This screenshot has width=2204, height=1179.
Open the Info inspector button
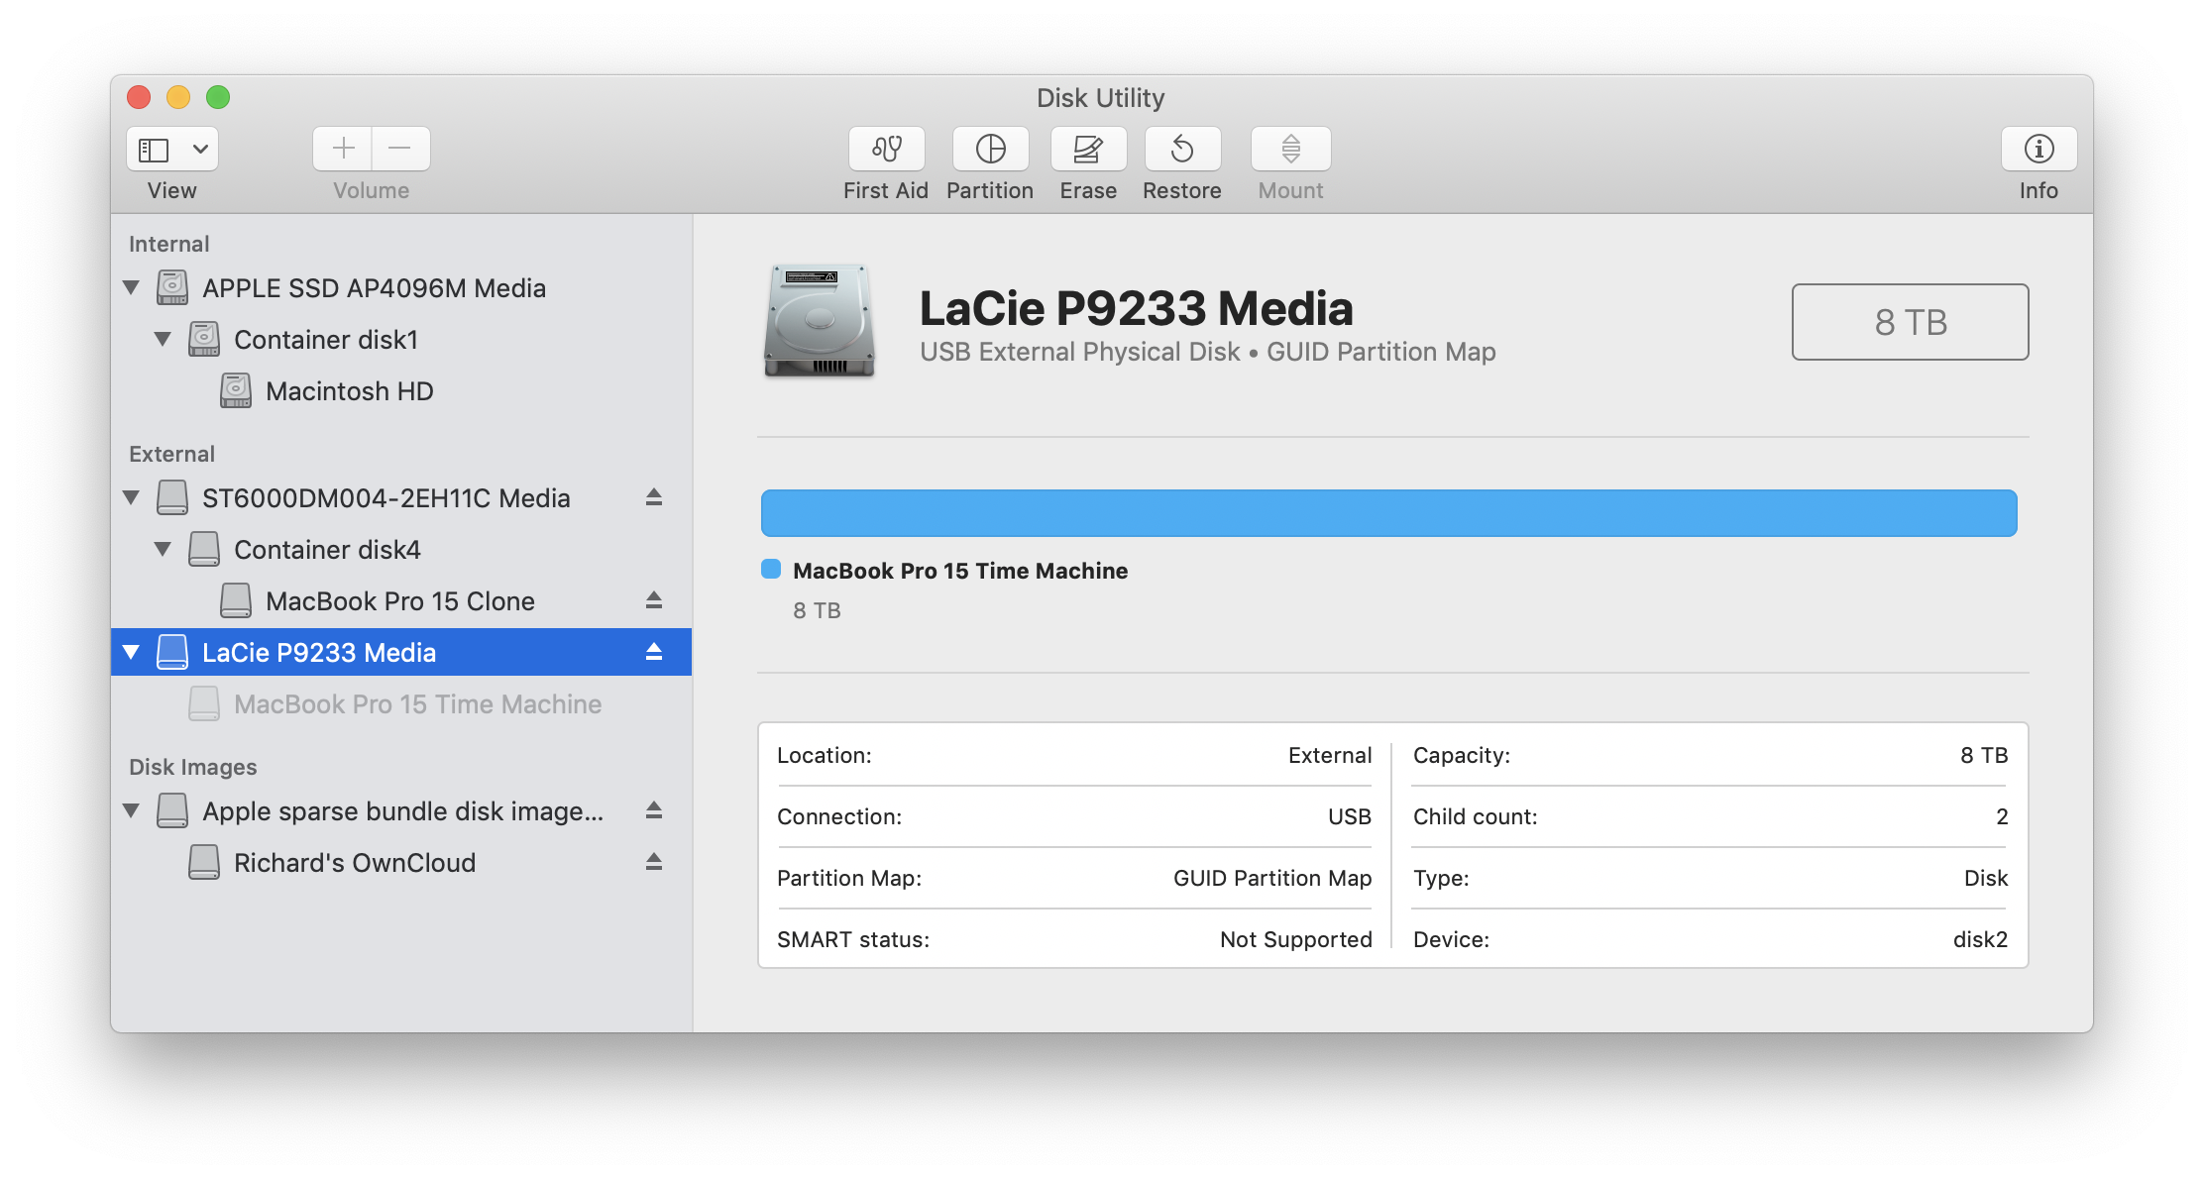(x=2038, y=149)
